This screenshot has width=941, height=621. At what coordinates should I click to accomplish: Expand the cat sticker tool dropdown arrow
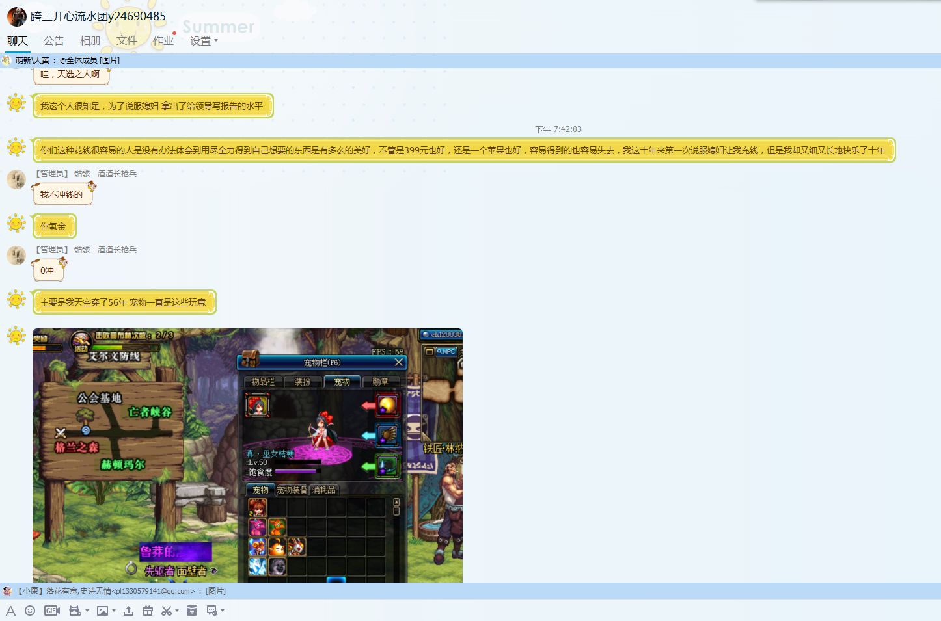click(87, 611)
